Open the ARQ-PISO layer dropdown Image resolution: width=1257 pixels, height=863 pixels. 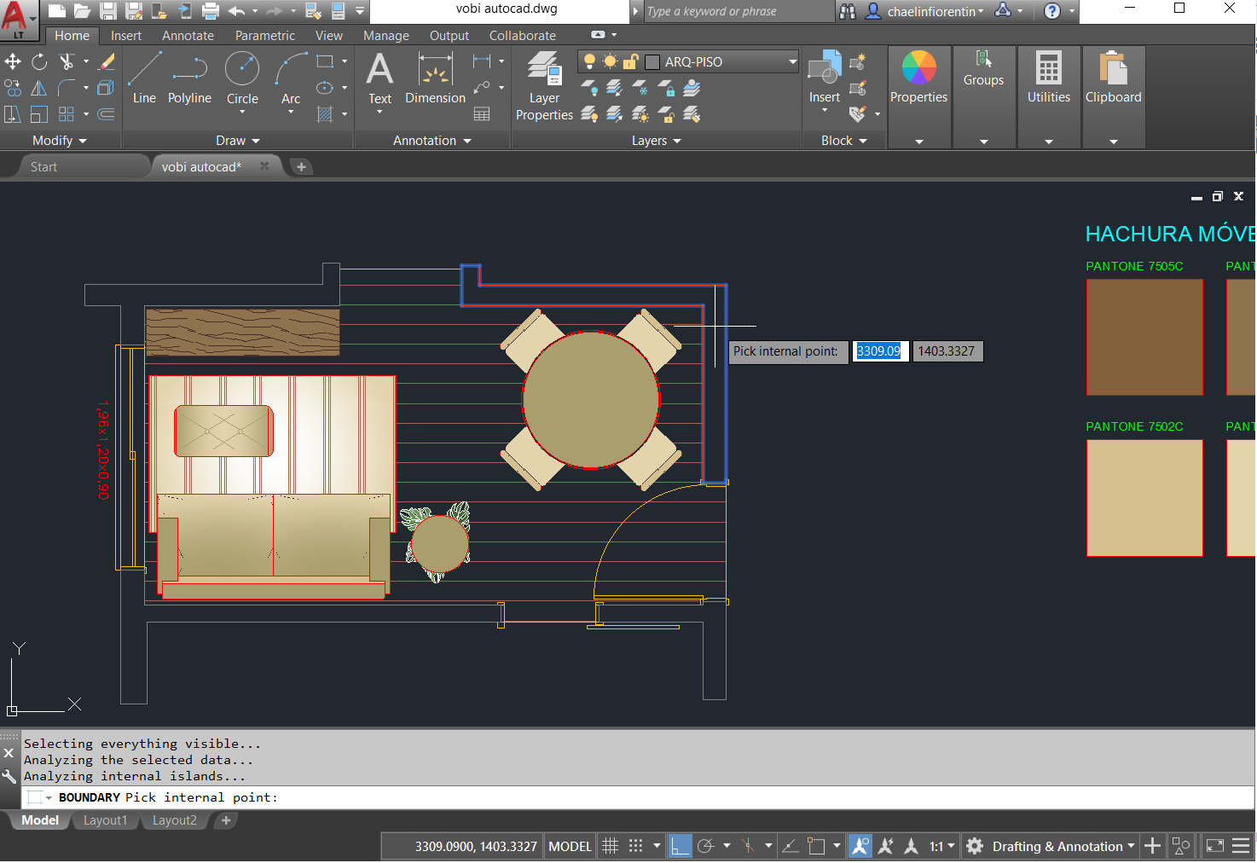click(x=792, y=61)
